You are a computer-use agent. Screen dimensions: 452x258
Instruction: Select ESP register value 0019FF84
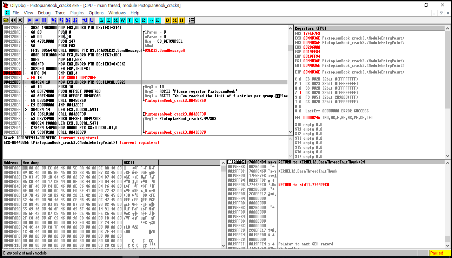312,52
